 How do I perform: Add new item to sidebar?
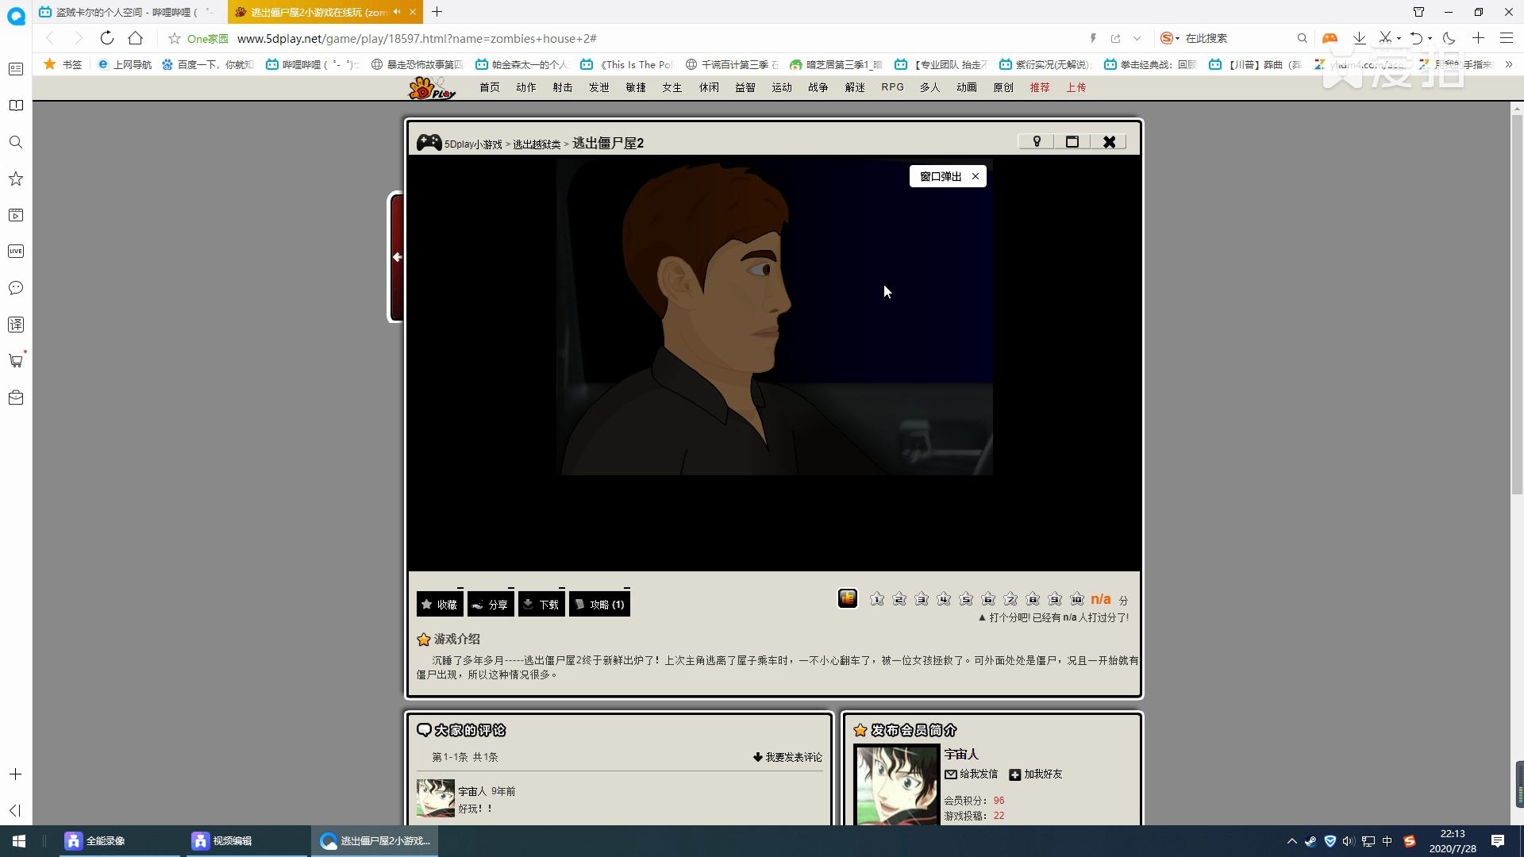16,774
